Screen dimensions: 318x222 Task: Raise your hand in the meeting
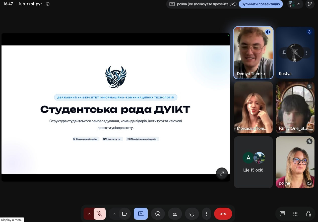[192, 214]
